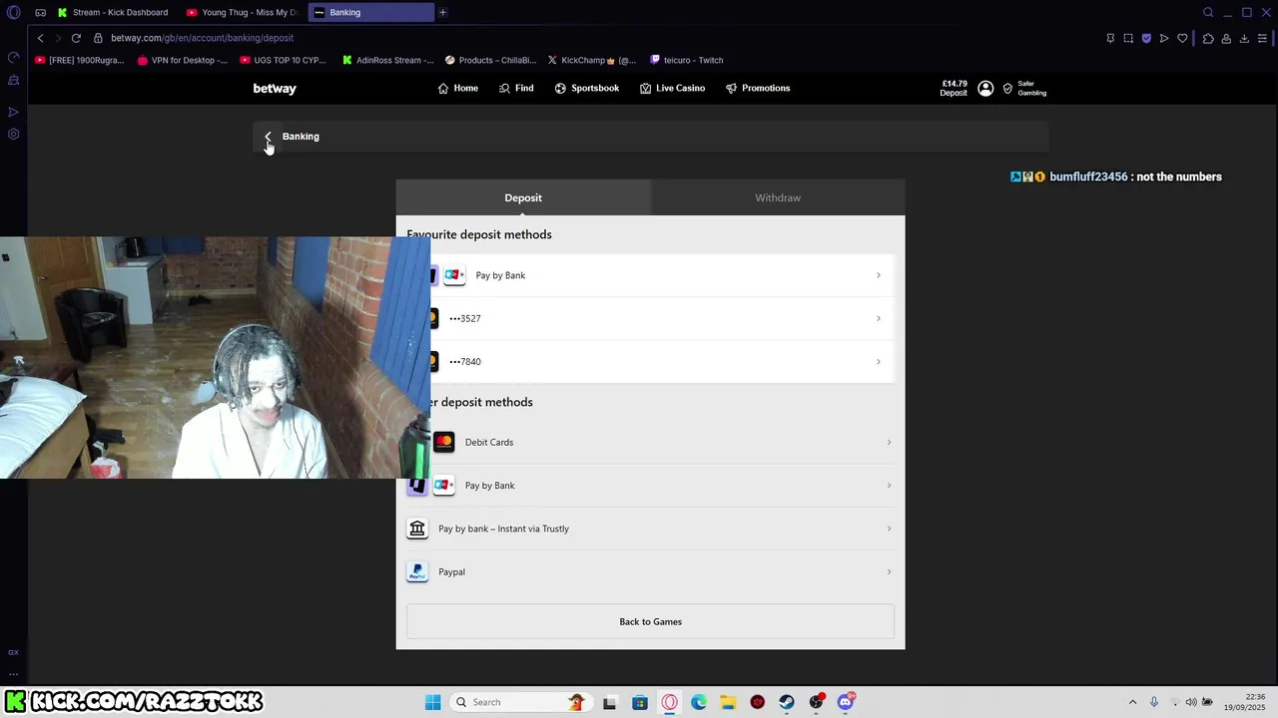Click the bank building icon for Trustly

pyautogui.click(x=417, y=529)
